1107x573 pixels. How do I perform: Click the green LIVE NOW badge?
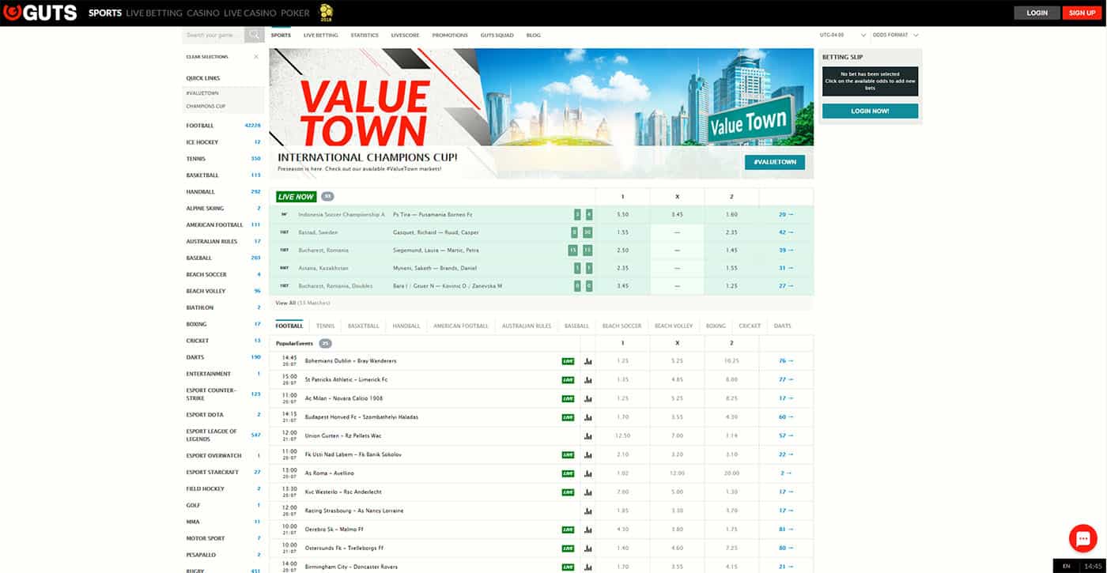tap(296, 197)
